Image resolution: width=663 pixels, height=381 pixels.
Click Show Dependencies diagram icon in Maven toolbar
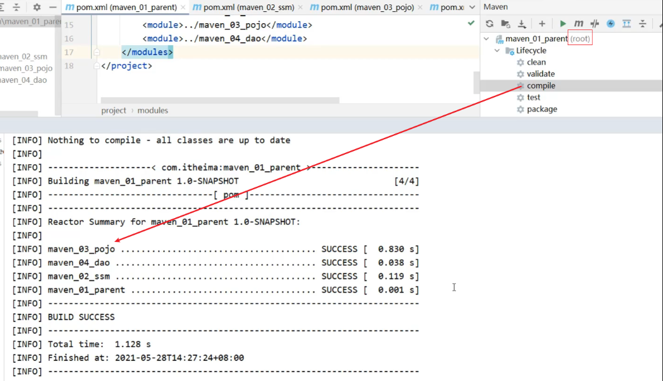627,24
